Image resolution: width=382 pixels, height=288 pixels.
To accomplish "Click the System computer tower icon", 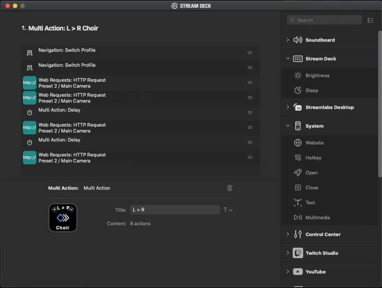I will pyautogui.click(x=298, y=126).
